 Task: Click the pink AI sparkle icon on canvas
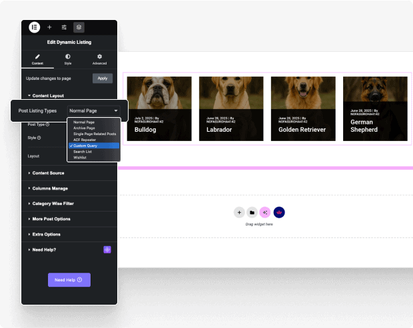coord(265,212)
